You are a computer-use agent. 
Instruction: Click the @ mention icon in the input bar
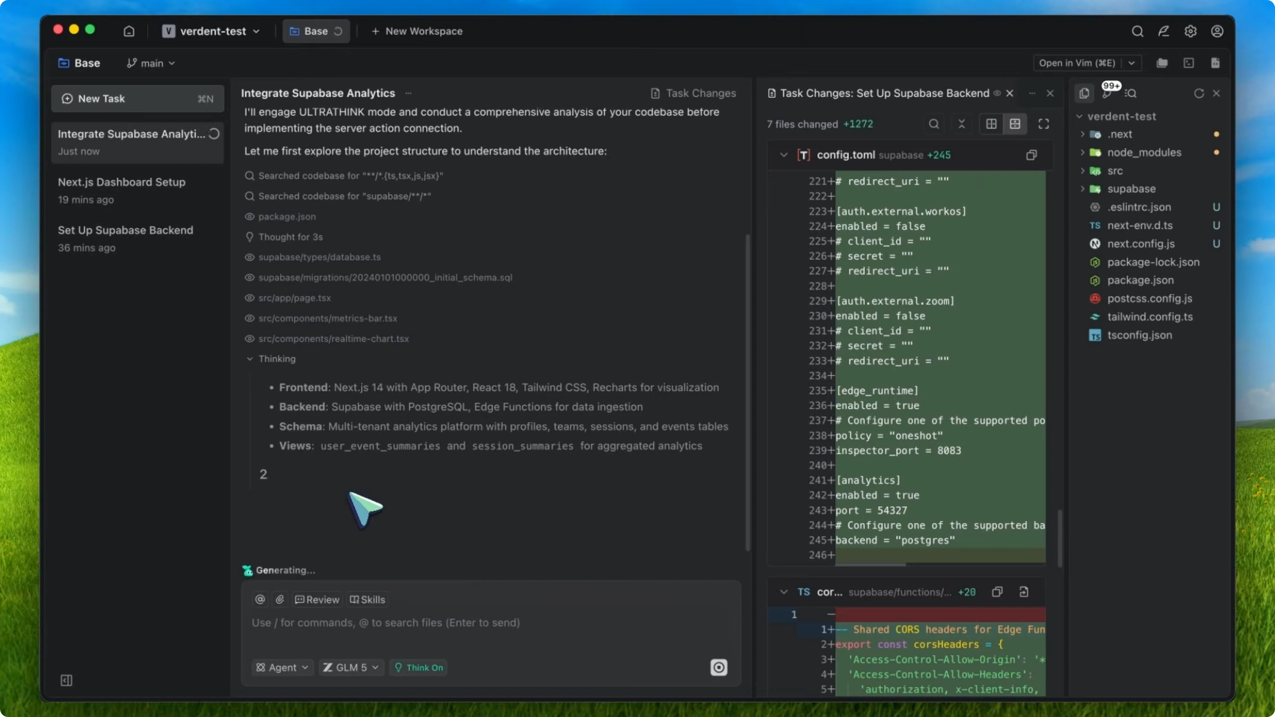pyautogui.click(x=260, y=599)
